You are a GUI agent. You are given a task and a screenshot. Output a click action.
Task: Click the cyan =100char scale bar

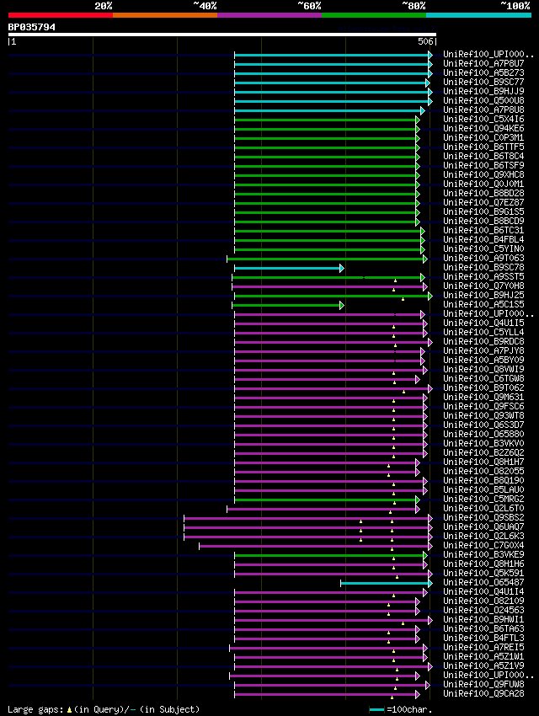point(377,709)
